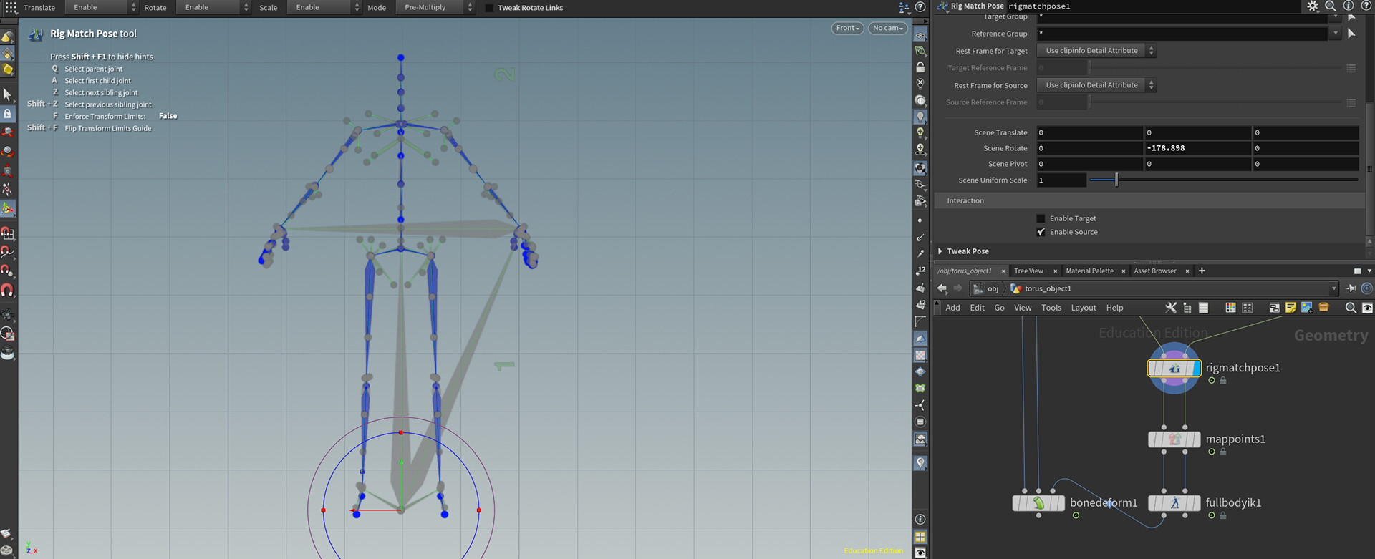Image resolution: width=1375 pixels, height=559 pixels.
Task: Click the parameter search magnifier icon
Action: [1331, 6]
